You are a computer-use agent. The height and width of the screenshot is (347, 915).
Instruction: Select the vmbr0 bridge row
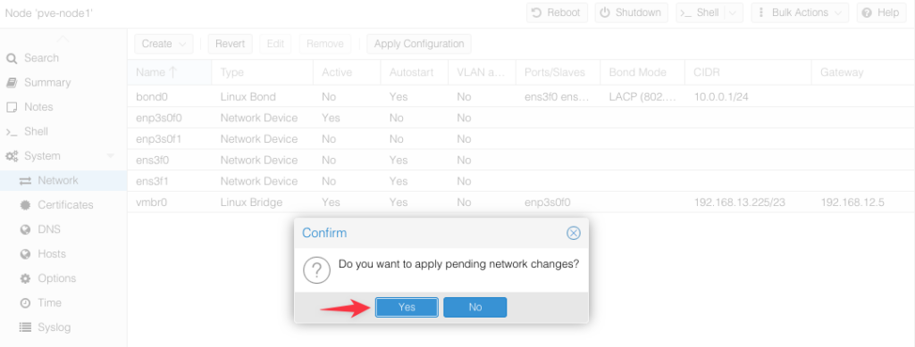click(521, 202)
